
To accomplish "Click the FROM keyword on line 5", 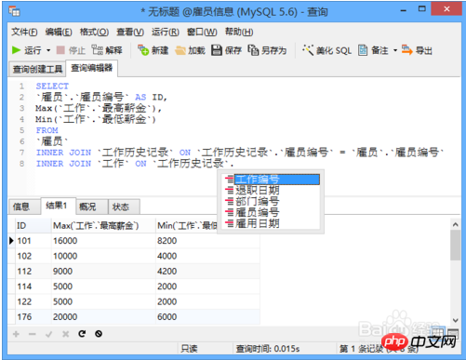I will (x=47, y=130).
